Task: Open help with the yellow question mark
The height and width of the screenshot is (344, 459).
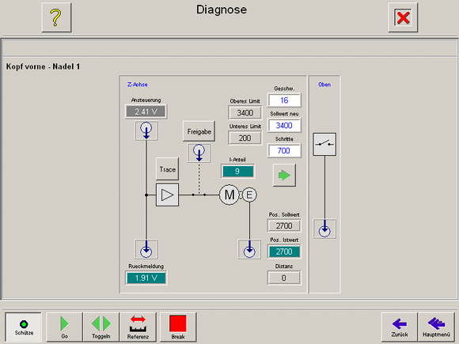Action: point(56,17)
